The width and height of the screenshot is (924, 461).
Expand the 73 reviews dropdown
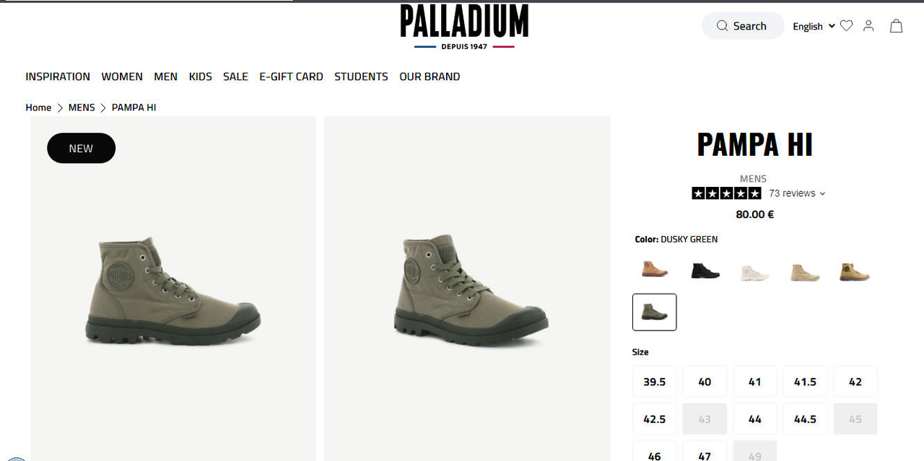point(797,193)
